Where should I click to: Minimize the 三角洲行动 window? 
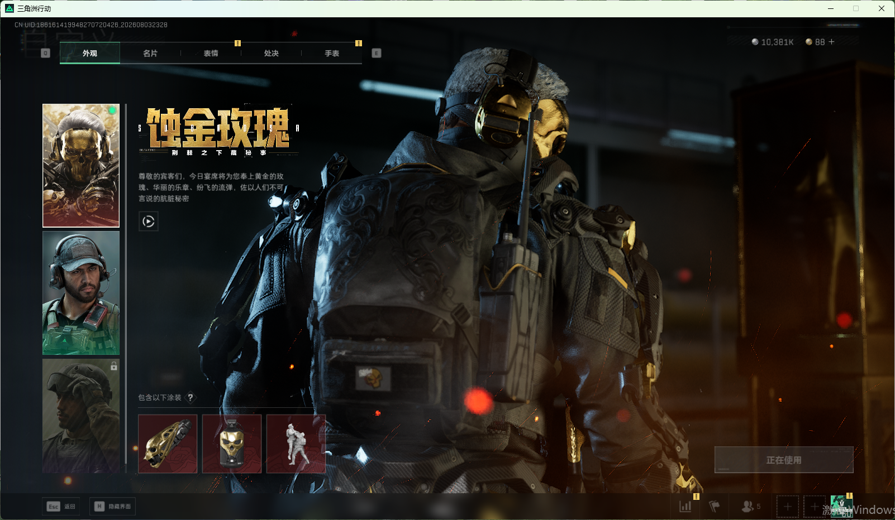pyautogui.click(x=831, y=8)
